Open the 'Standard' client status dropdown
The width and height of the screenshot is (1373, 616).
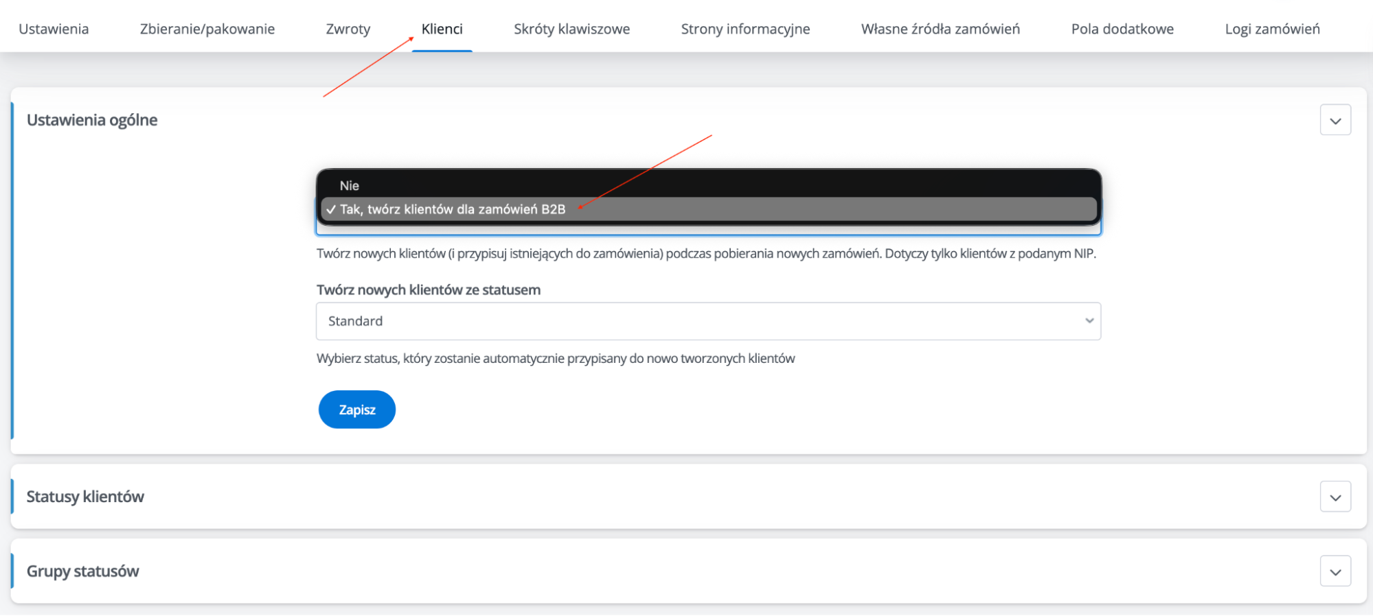tap(707, 321)
